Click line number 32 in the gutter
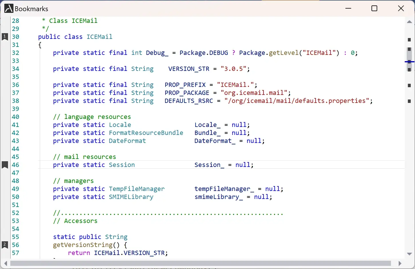Screen dimensions: 415x269 (x=15, y=53)
